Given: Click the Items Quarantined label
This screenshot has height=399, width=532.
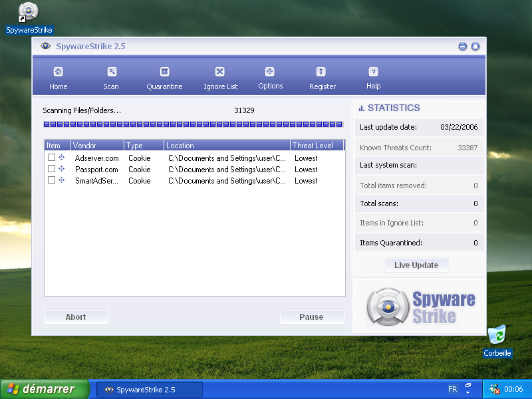Looking at the screenshot, I should 391,243.
